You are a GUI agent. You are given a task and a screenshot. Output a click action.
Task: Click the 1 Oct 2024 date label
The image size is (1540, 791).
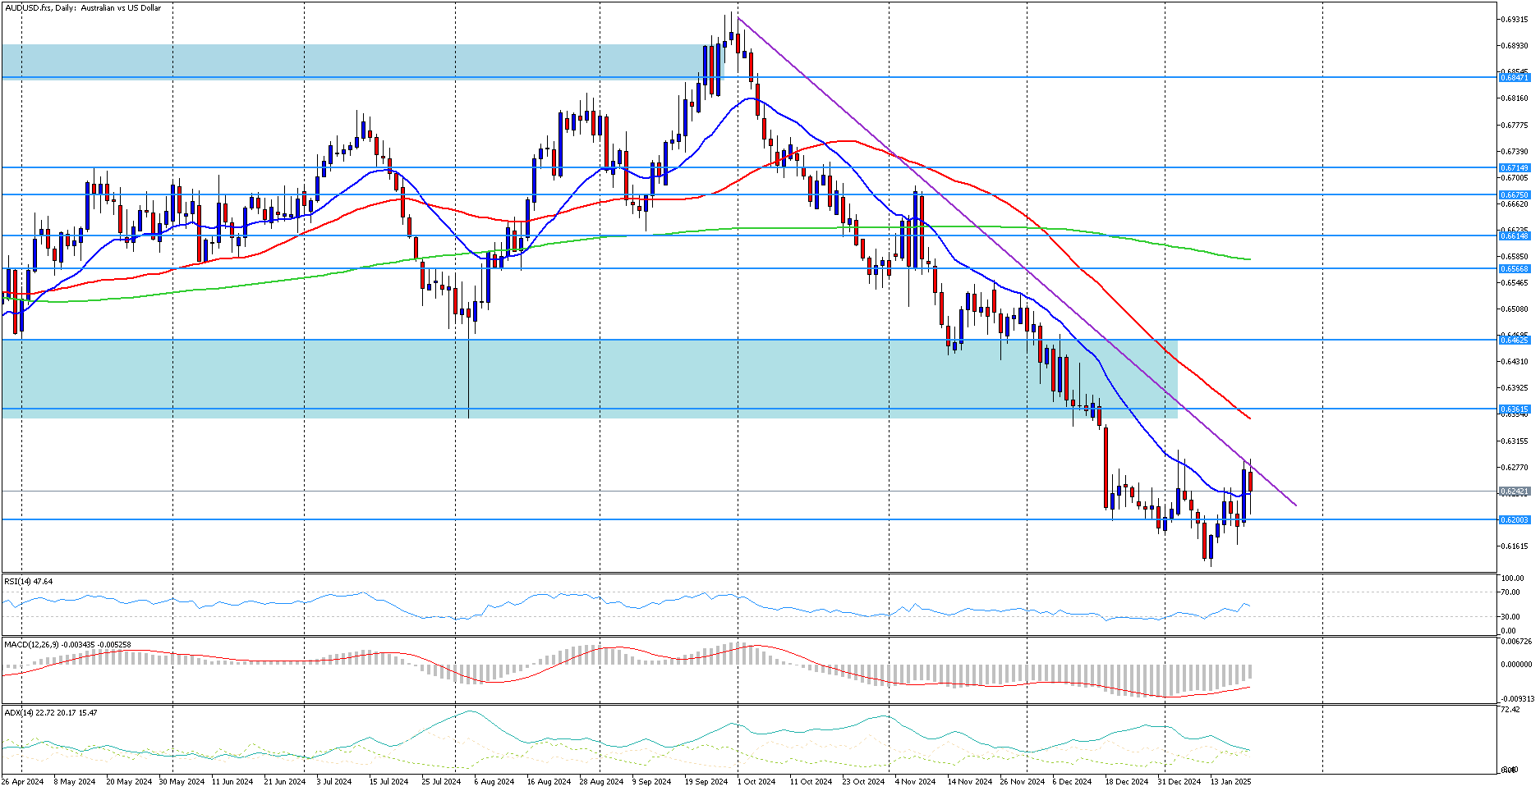[756, 781]
